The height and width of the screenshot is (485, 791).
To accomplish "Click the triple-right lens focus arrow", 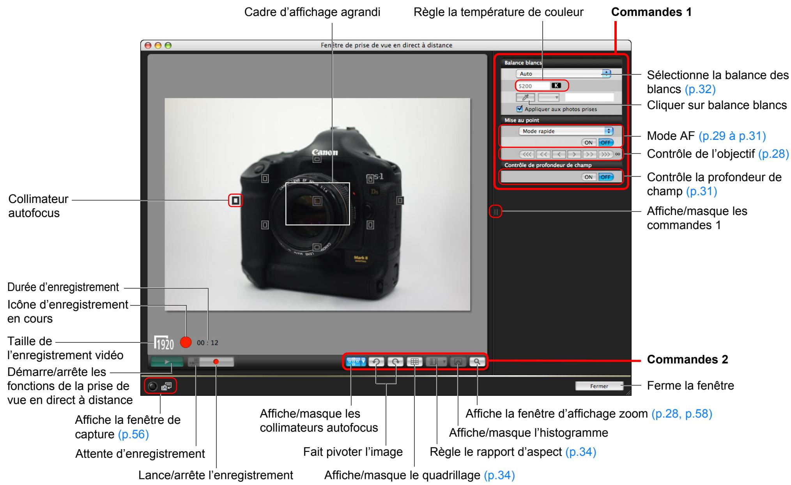I will tap(605, 154).
